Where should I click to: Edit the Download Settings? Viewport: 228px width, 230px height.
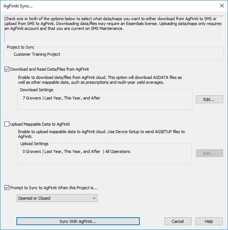(x=209, y=99)
